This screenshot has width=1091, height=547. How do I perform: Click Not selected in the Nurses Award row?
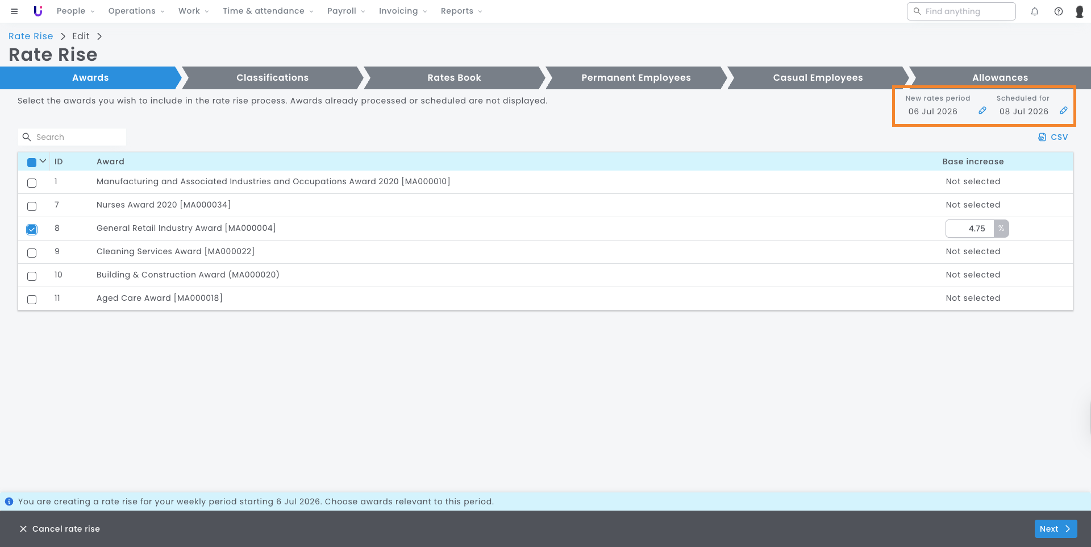[x=973, y=205]
